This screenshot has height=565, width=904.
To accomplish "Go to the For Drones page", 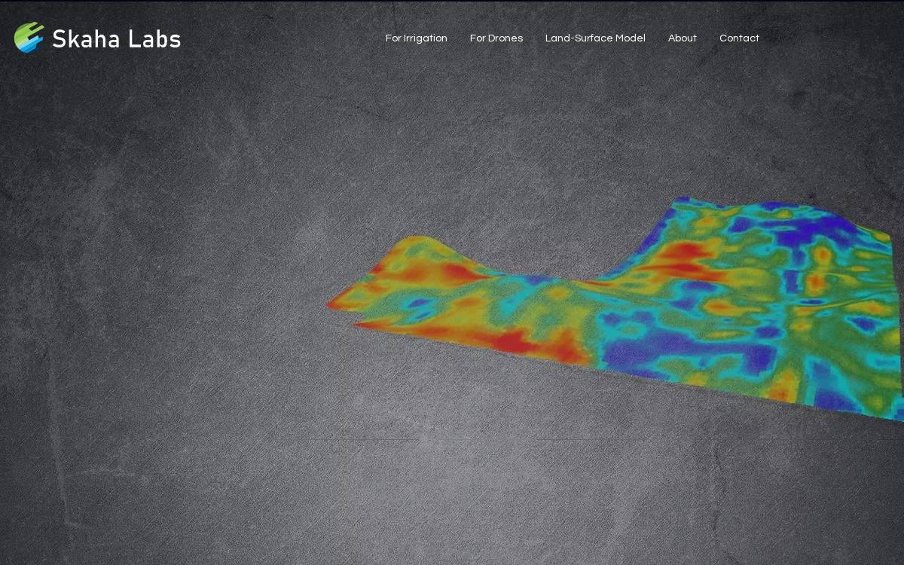I will 496,38.
